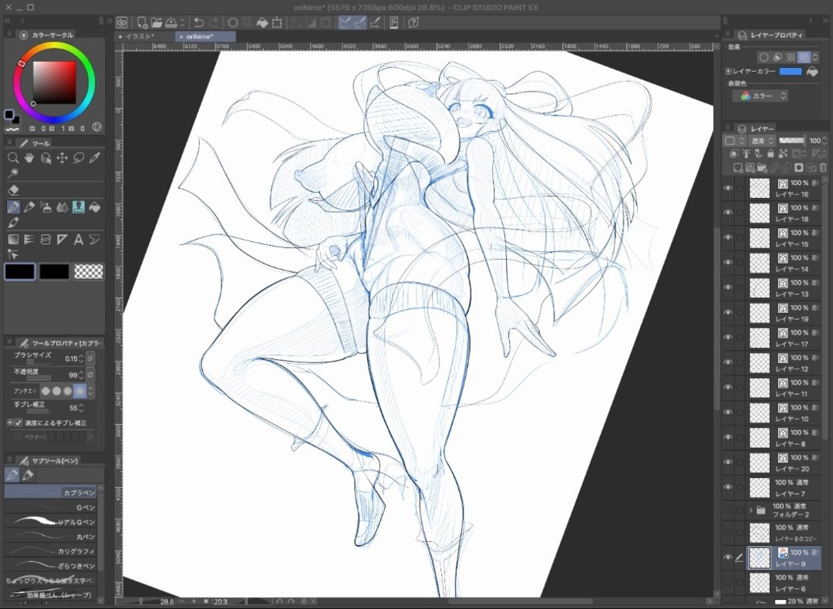Open the help question mark icon
The height and width of the screenshot is (609, 833).
[413, 22]
